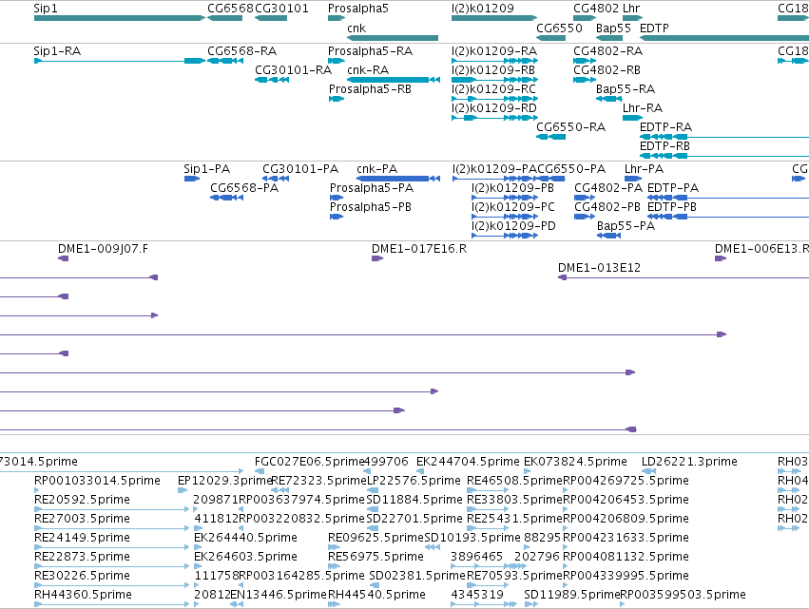Select the RP001033014.5prime EST label
Image resolution: width=809 pixels, height=609 pixels.
tap(98, 481)
